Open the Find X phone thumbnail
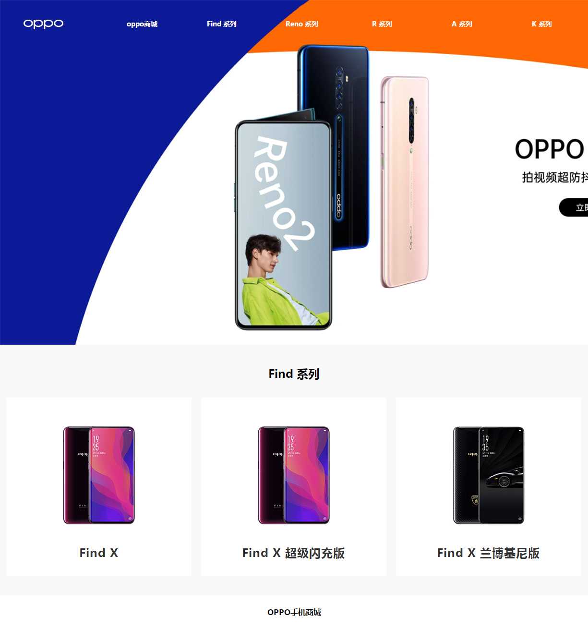This screenshot has width=588, height=629. click(x=99, y=475)
